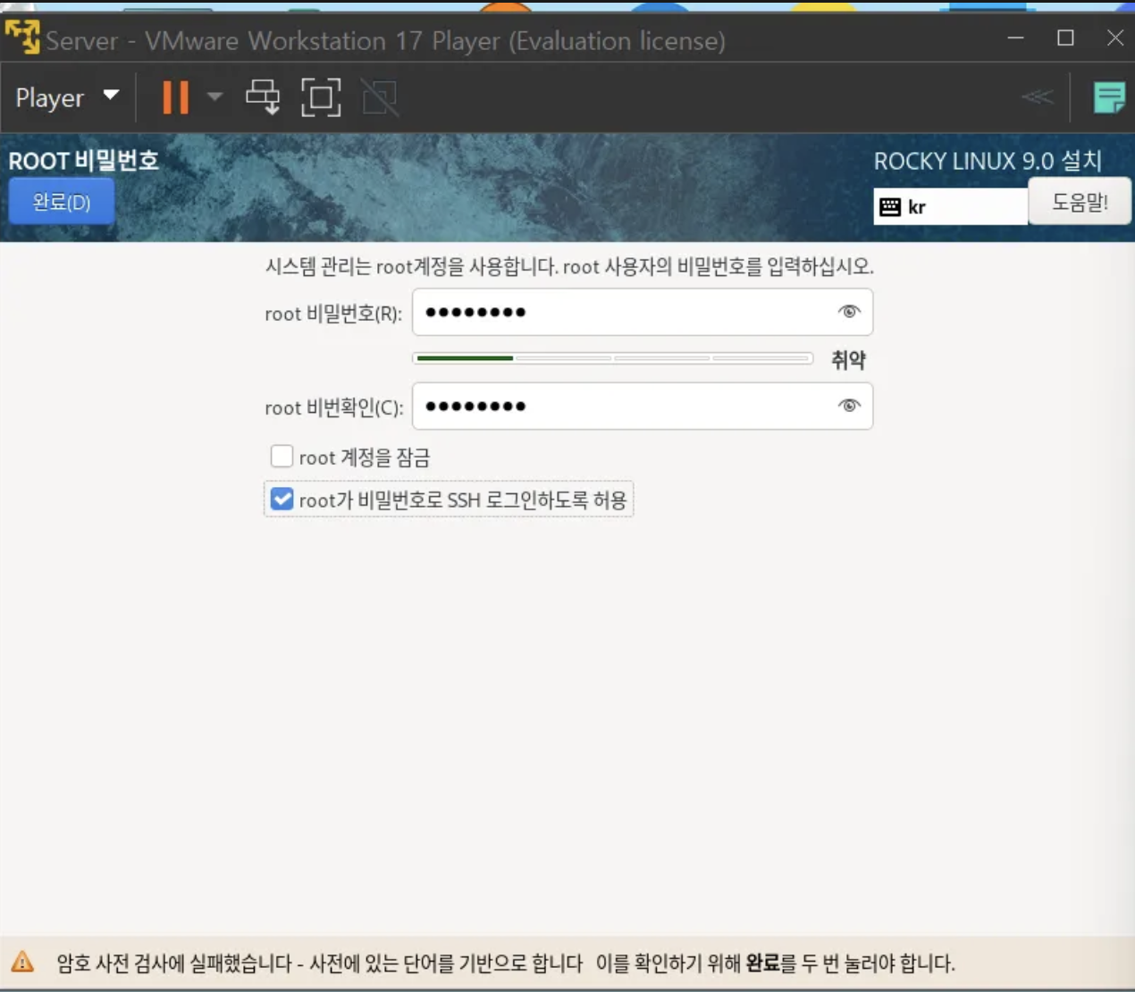Reveal the confirm password with eye icon

point(849,405)
